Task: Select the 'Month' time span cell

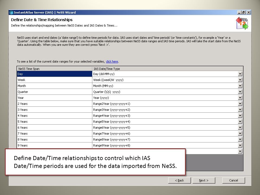Action: 54,86
